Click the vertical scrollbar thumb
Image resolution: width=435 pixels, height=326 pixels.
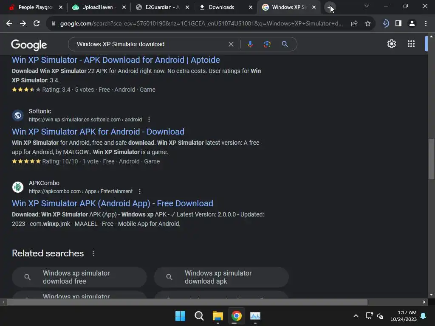point(431,159)
